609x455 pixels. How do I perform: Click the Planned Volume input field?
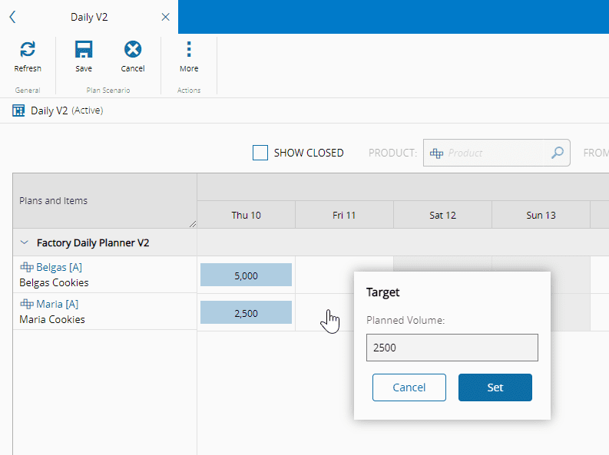click(x=452, y=347)
